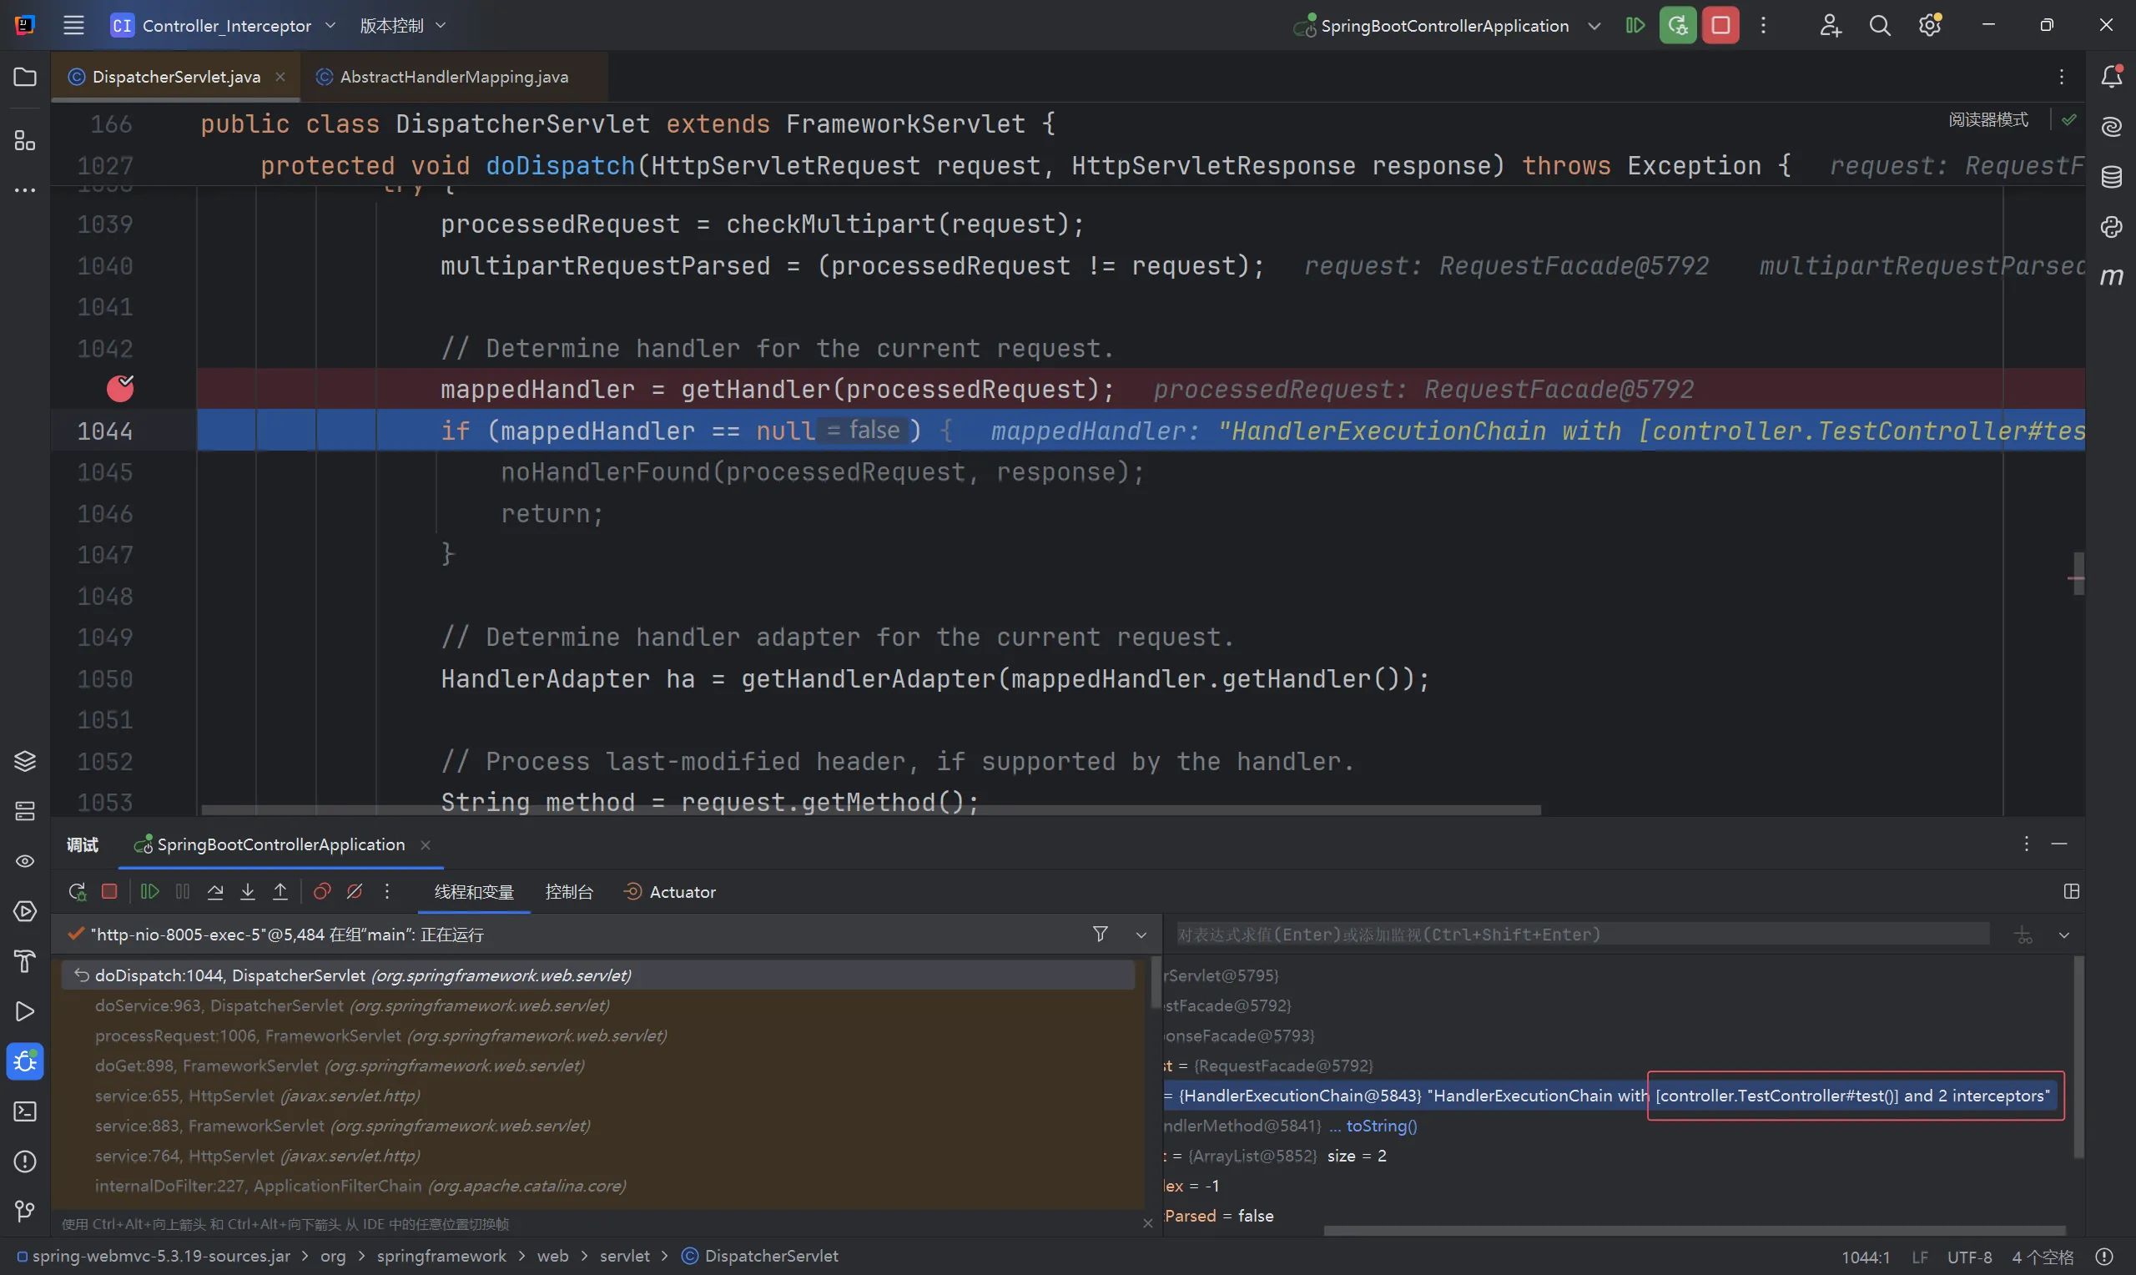Select 控制台 console tab
Viewport: 2136px width, 1275px height.
click(568, 892)
